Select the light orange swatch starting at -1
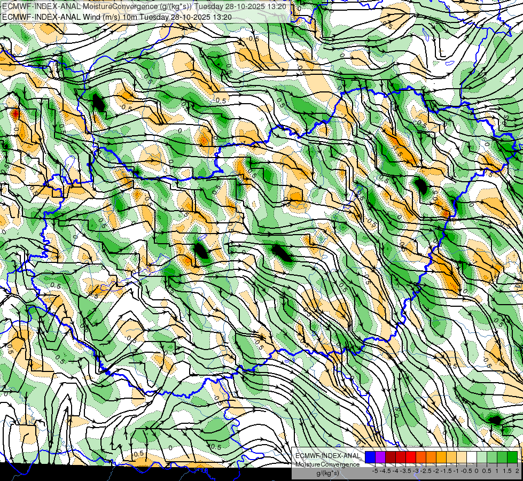Image resolution: width=523 pixels, height=481 pixels. click(x=451, y=457)
